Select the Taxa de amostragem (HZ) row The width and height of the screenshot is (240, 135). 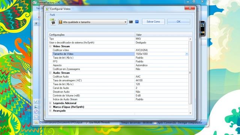coord(118,80)
